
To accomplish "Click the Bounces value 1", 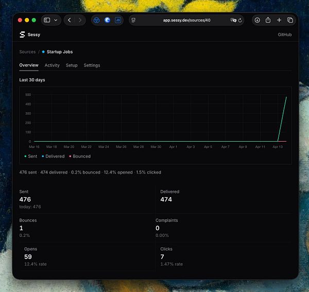I will coord(21,228).
